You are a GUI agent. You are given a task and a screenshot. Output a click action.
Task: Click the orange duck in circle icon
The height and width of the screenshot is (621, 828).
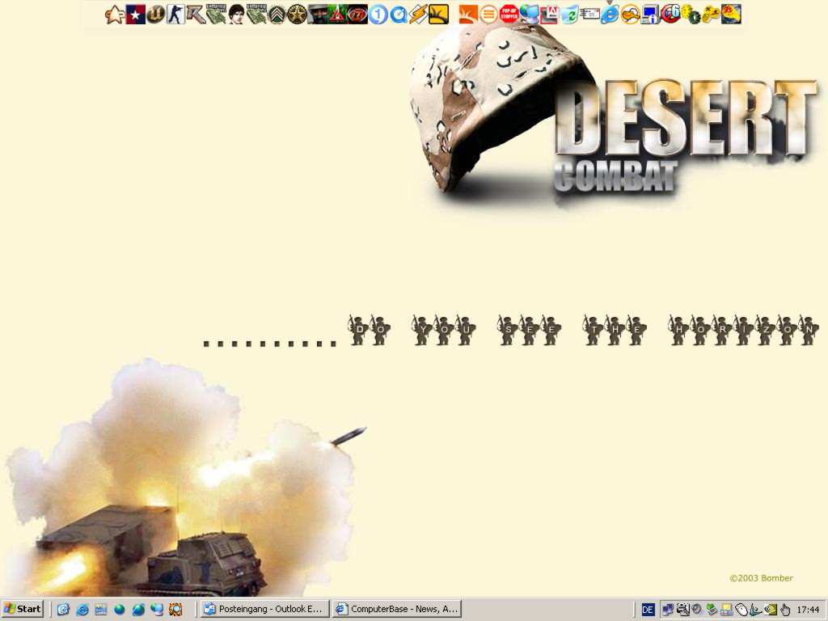click(x=630, y=15)
